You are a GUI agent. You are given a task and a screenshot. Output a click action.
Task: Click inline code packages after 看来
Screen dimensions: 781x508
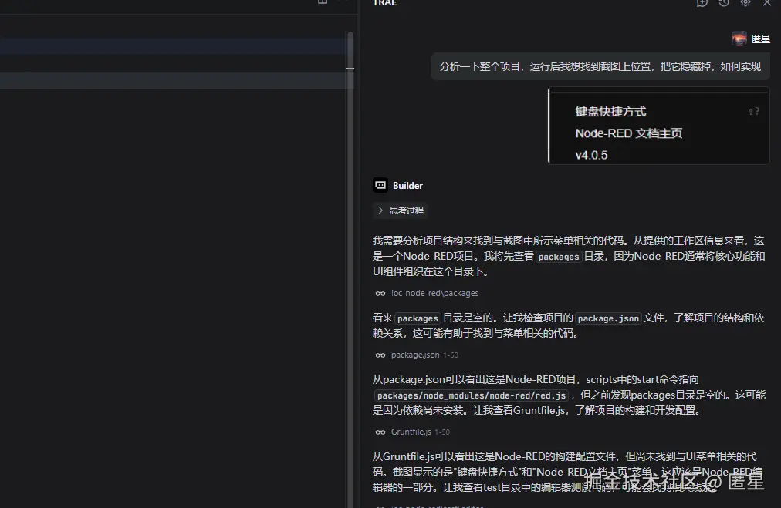(418, 318)
